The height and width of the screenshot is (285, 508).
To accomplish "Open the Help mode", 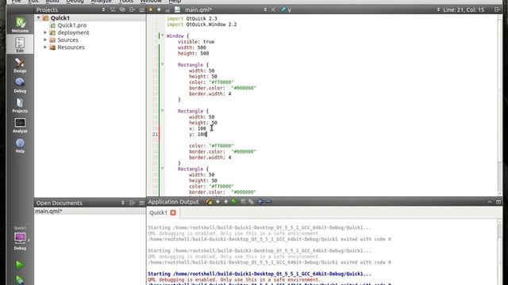I will pyautogui.click(x=20, y=145).
